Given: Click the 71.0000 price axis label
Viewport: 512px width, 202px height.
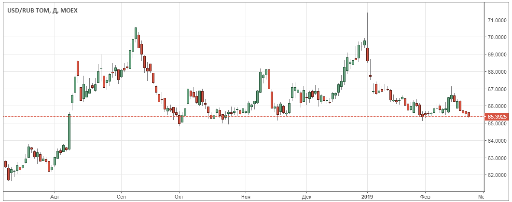Looking at the screenshot, I should [x=497, y=20].
